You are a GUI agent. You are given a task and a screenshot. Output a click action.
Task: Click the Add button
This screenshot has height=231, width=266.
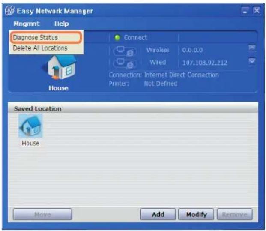[158, 214]
